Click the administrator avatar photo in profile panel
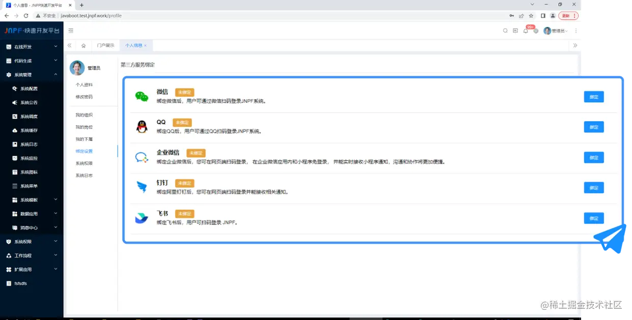This screenshot has width=632, height=320. pyautogui.click(x=77, y=68)
